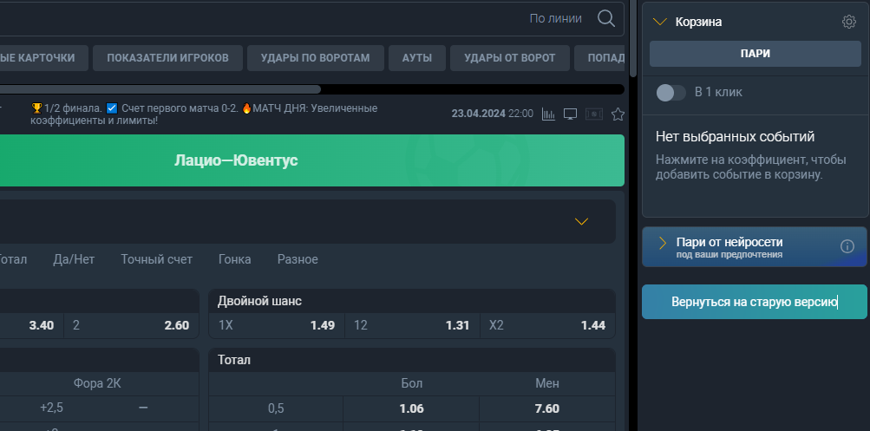Switch to 'Удары от ворот' tab
The width and height of the screenshot is (870, 431).
(509, 58)
